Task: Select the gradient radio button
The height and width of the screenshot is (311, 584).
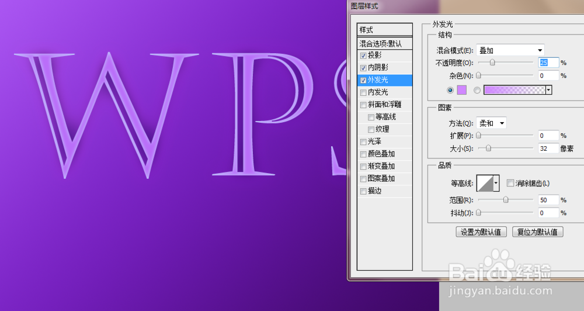Action: pyautogui.click(x=477, y=90)
